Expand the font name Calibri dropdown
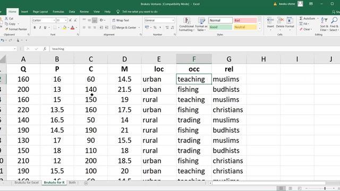This screenshot has height=191, width=340. pos(54,20)
